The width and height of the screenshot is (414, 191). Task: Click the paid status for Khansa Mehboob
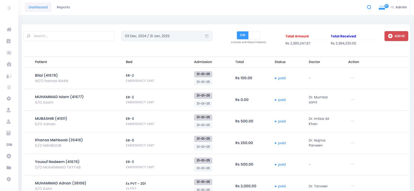tap(280, 143)
